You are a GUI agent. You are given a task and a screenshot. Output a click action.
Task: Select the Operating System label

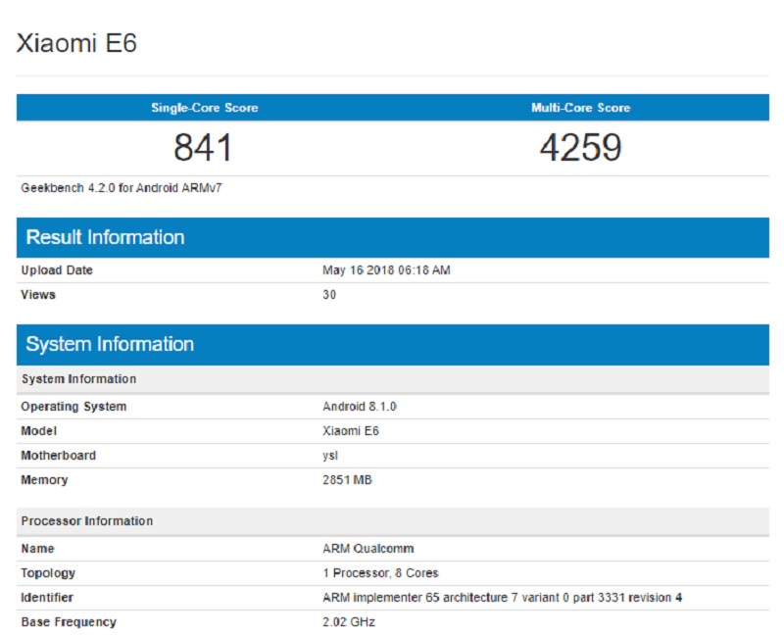(73, 407)
